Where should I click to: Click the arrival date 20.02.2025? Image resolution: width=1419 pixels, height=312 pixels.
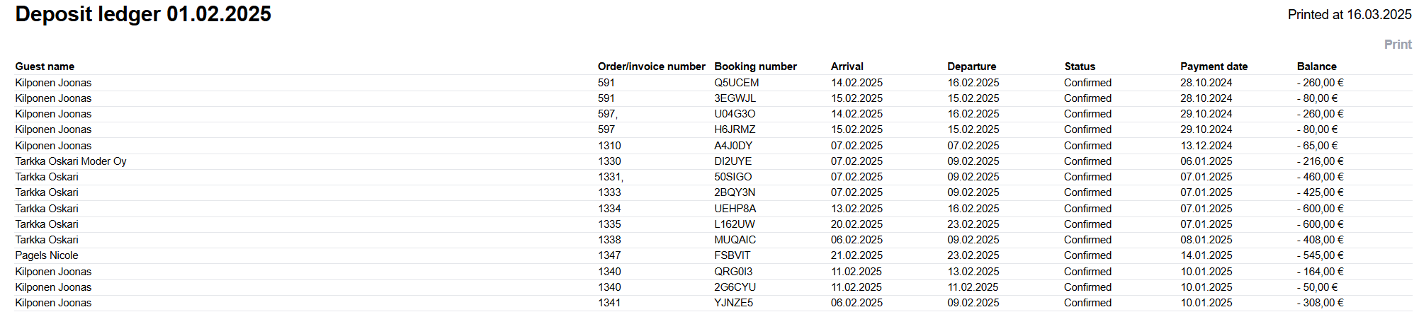(x=857, y=224)
